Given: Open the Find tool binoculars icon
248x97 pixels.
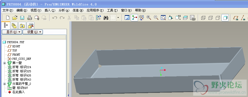Looking at the screenshot, I should point(106,18).
